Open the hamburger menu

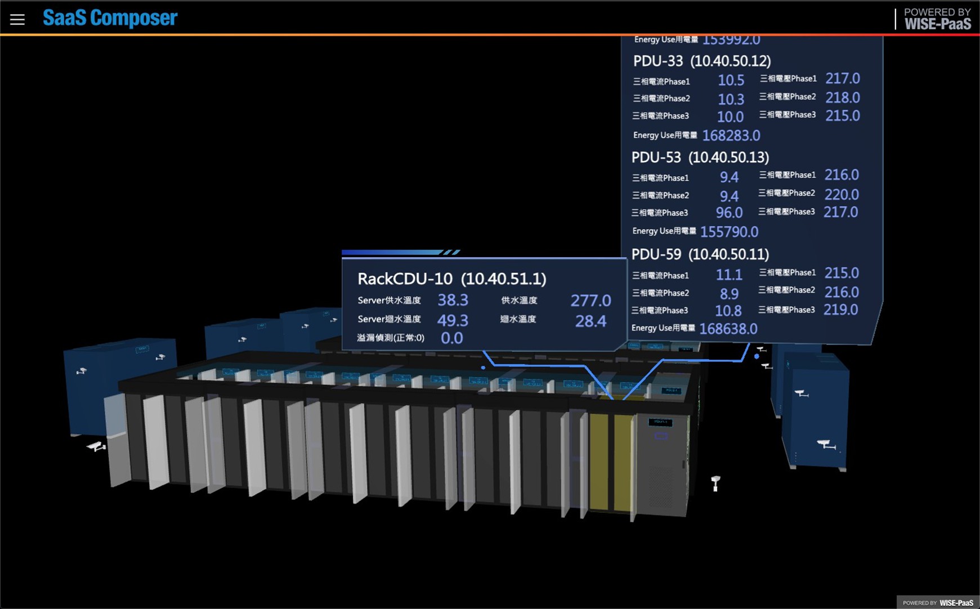(x=17, y=20)
